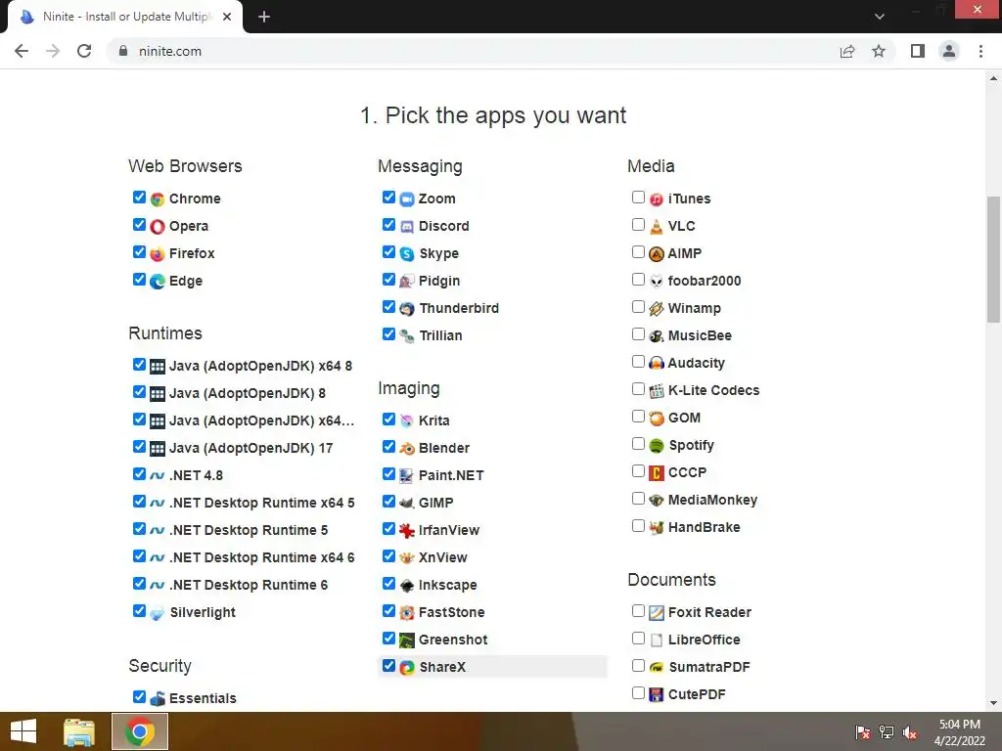The width and height of the screenshot is (1002, 751).
Task: Open the Windows Start menu
Action: click(23, 731)
